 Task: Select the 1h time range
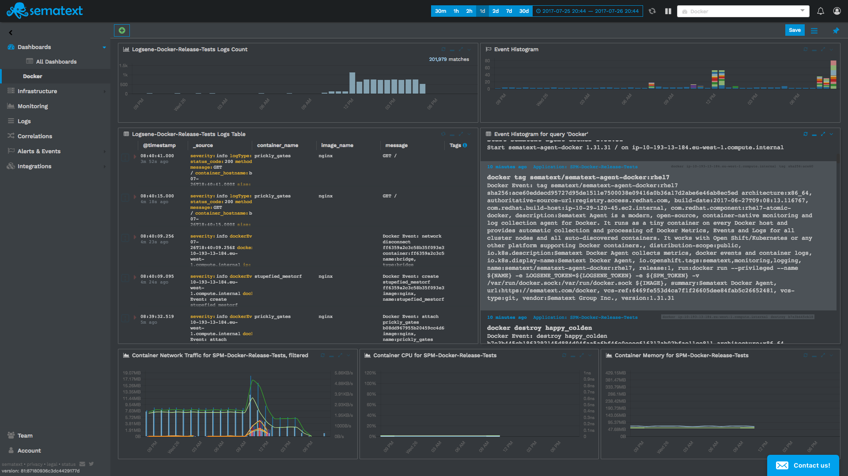pyautogui.click(x=456, y=11)
